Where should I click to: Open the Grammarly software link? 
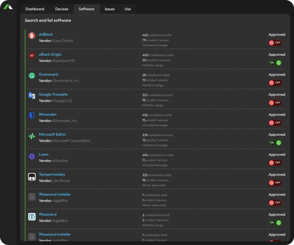(49, 75)
